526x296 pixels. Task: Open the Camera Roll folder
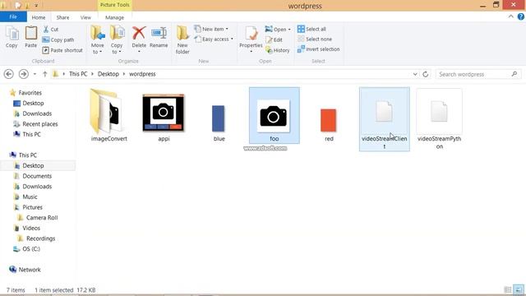click(38, 217)
